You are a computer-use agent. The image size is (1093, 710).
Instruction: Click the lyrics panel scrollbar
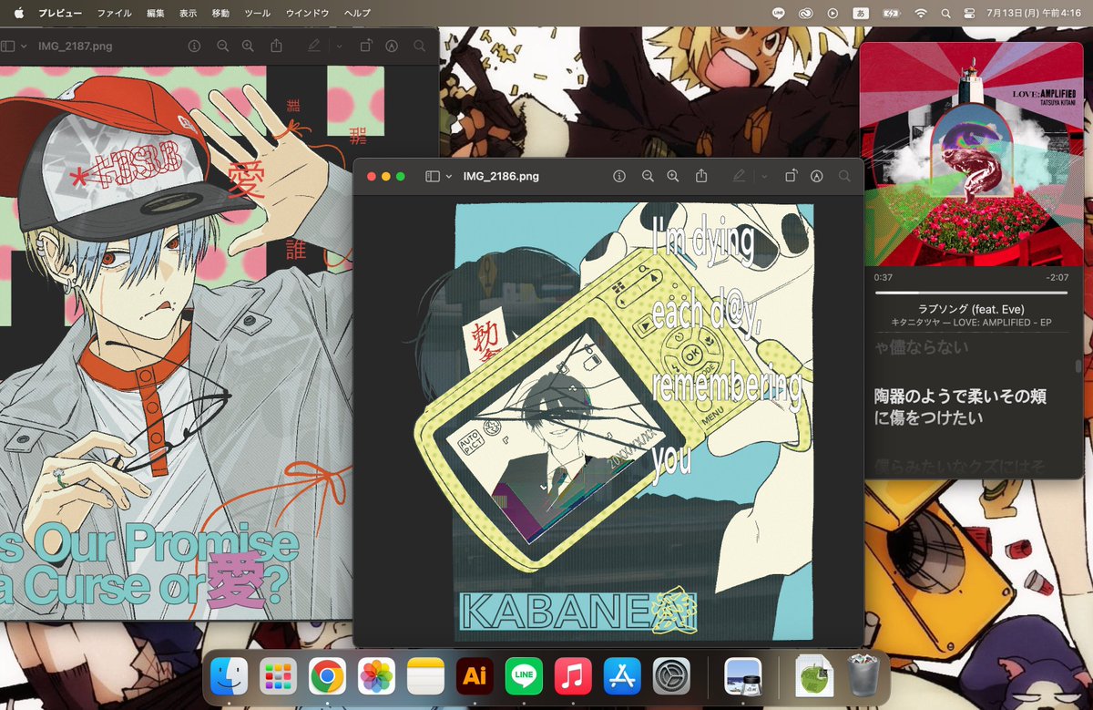pyautogui.click(x=1079, y=366)
